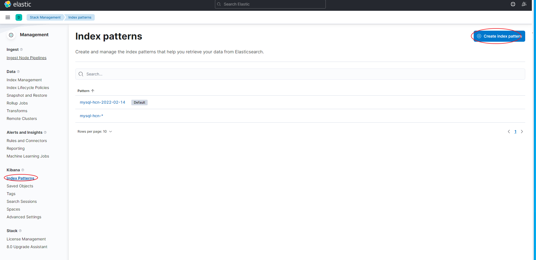The image size is (536, 260).
Task: Go to previous page arrow
Action: [509, 132]
